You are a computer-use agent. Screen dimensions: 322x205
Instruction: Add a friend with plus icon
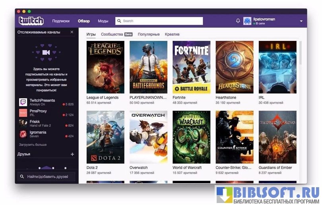pos(72,154)
